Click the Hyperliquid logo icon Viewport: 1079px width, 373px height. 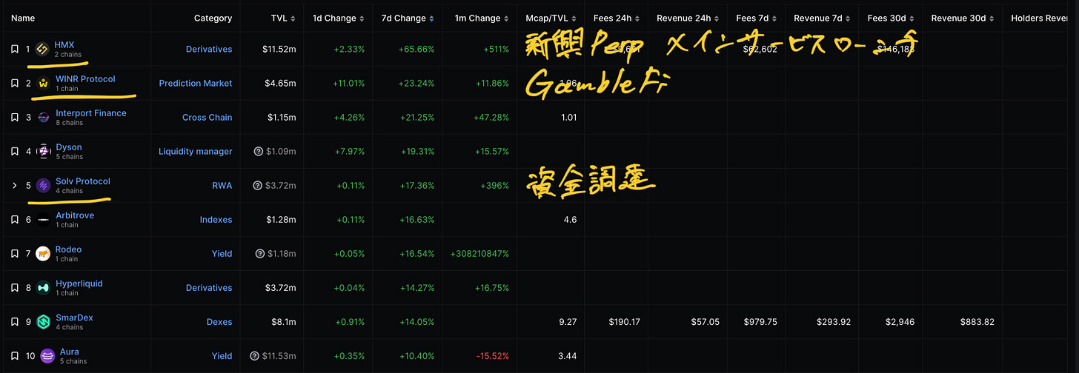tap(43, 288)
